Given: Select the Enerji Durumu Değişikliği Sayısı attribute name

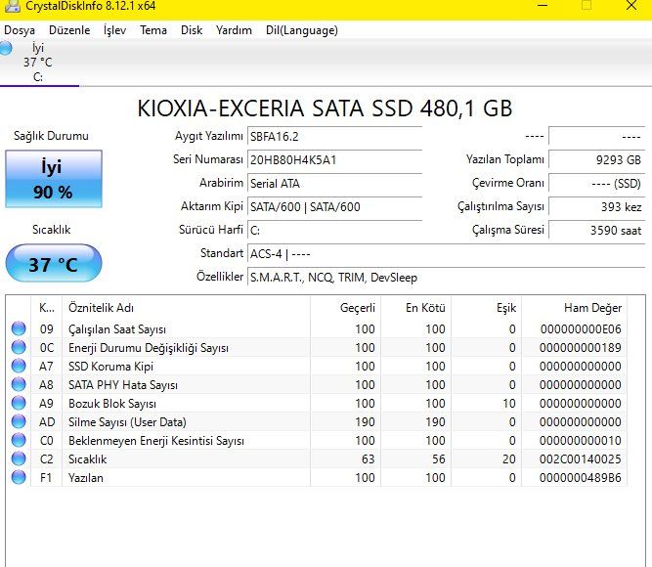Looking at the screenshot, I should pyautogui.click(x=149, y=348).
